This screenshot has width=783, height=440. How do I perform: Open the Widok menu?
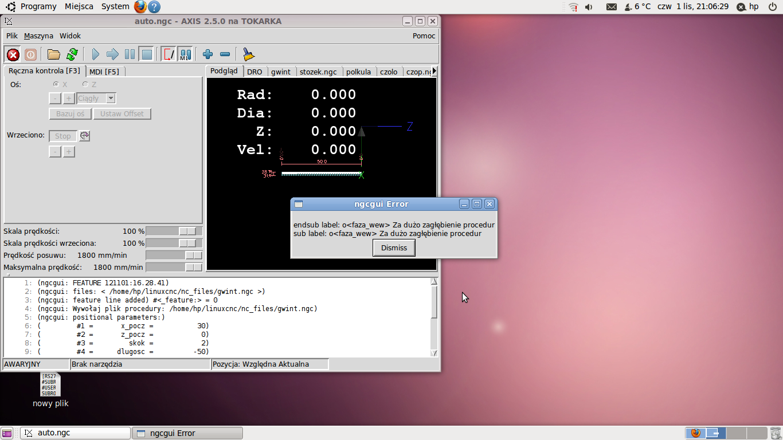click(x=70, y=36)
